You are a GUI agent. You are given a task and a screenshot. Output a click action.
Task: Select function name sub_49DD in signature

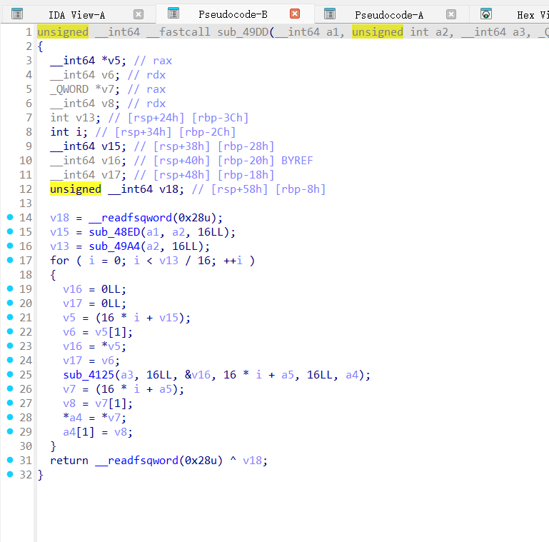point(243,32)
